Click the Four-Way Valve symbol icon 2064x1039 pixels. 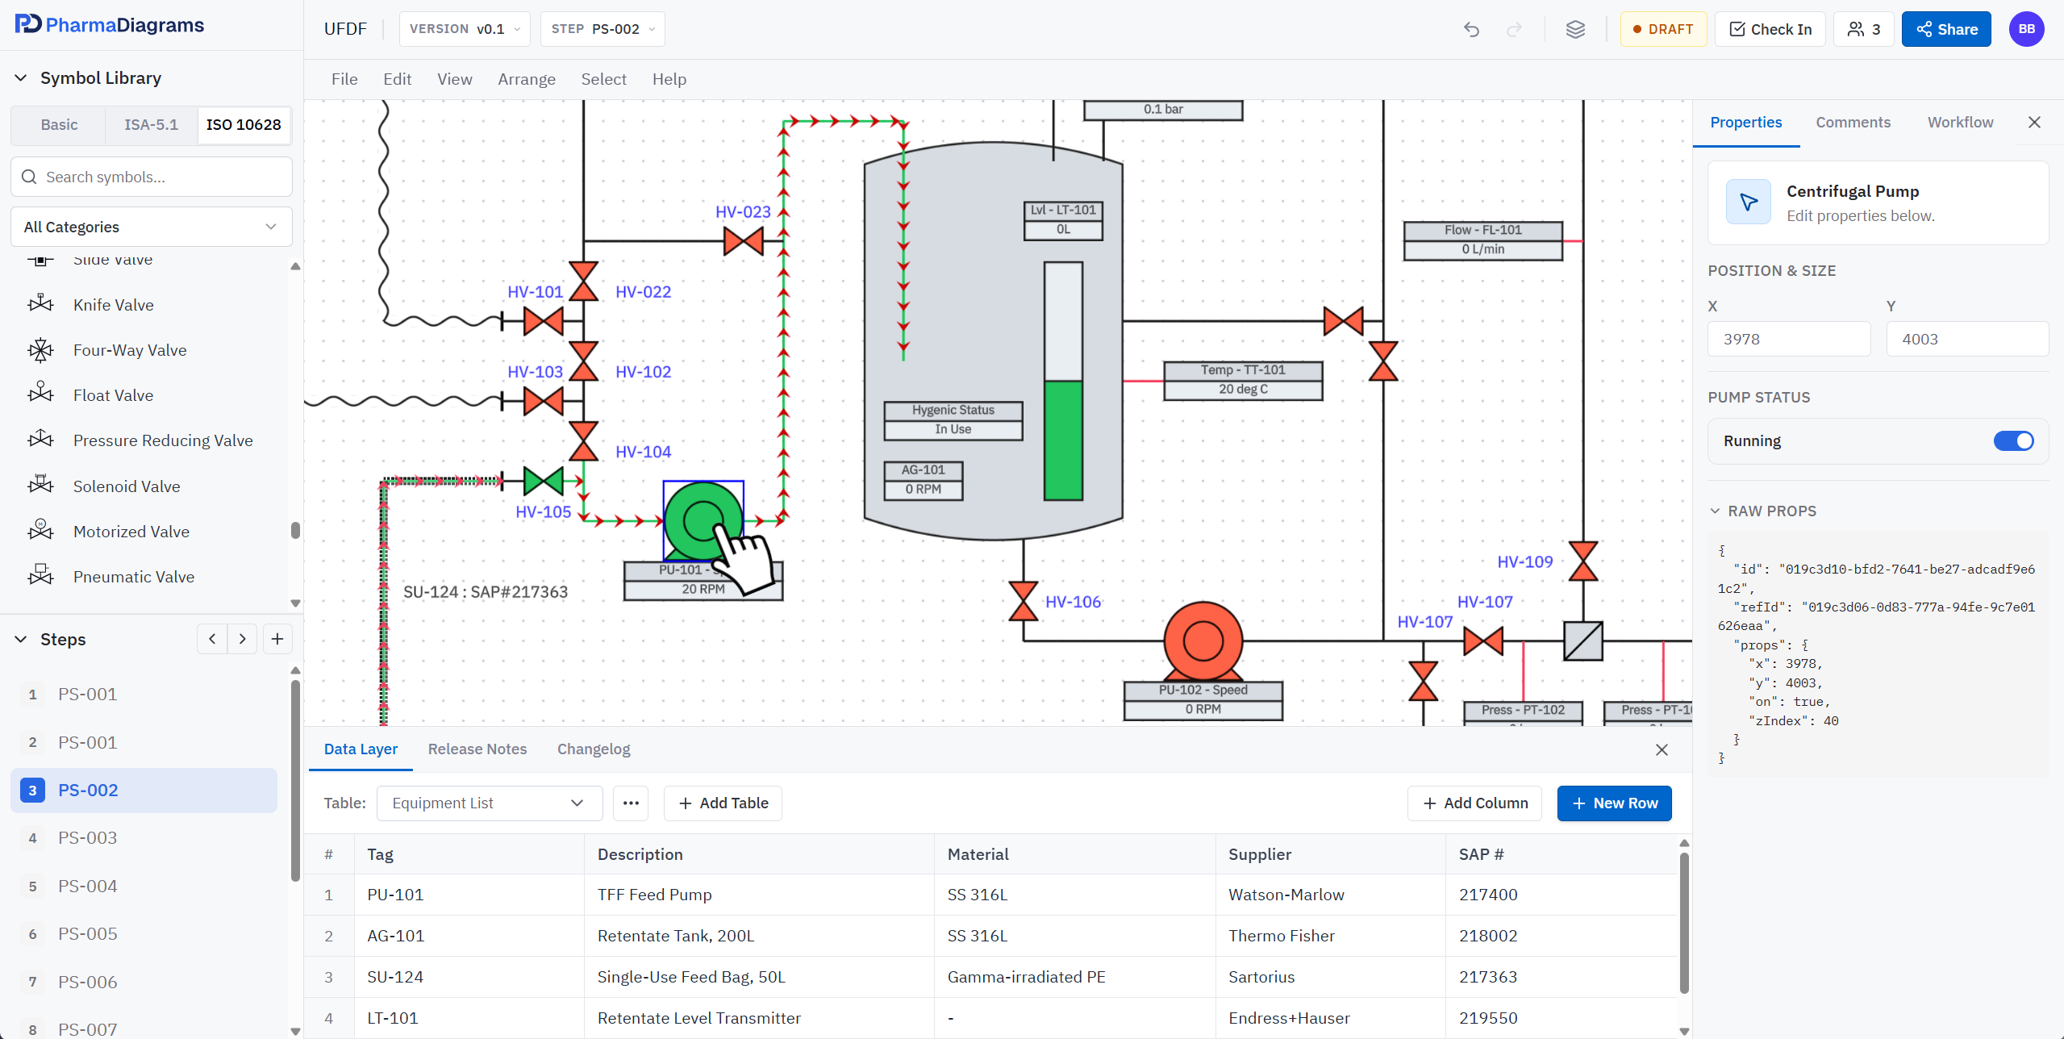click(x=40, y=350)
